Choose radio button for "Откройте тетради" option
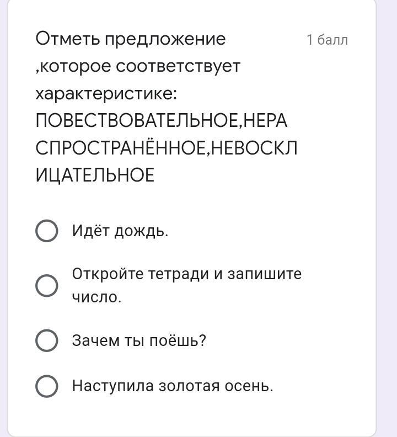This screenshot has height=437, width=397. pos(47,285)
